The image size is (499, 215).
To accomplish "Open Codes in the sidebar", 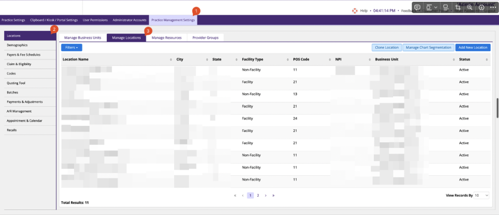I will (x=30, y=73).
